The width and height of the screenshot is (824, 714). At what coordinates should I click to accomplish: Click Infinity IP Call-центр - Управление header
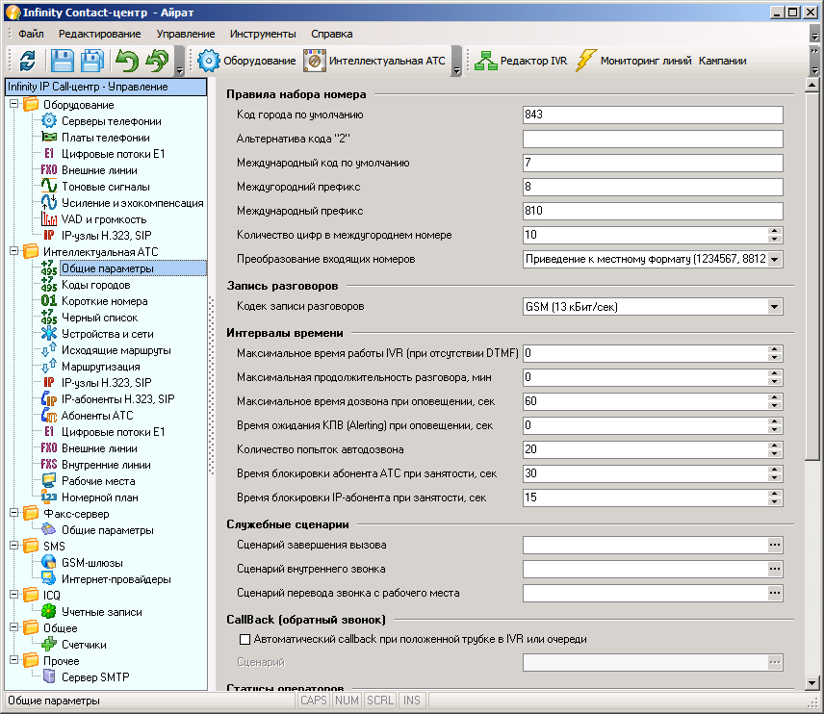click(x=106, y=87)
